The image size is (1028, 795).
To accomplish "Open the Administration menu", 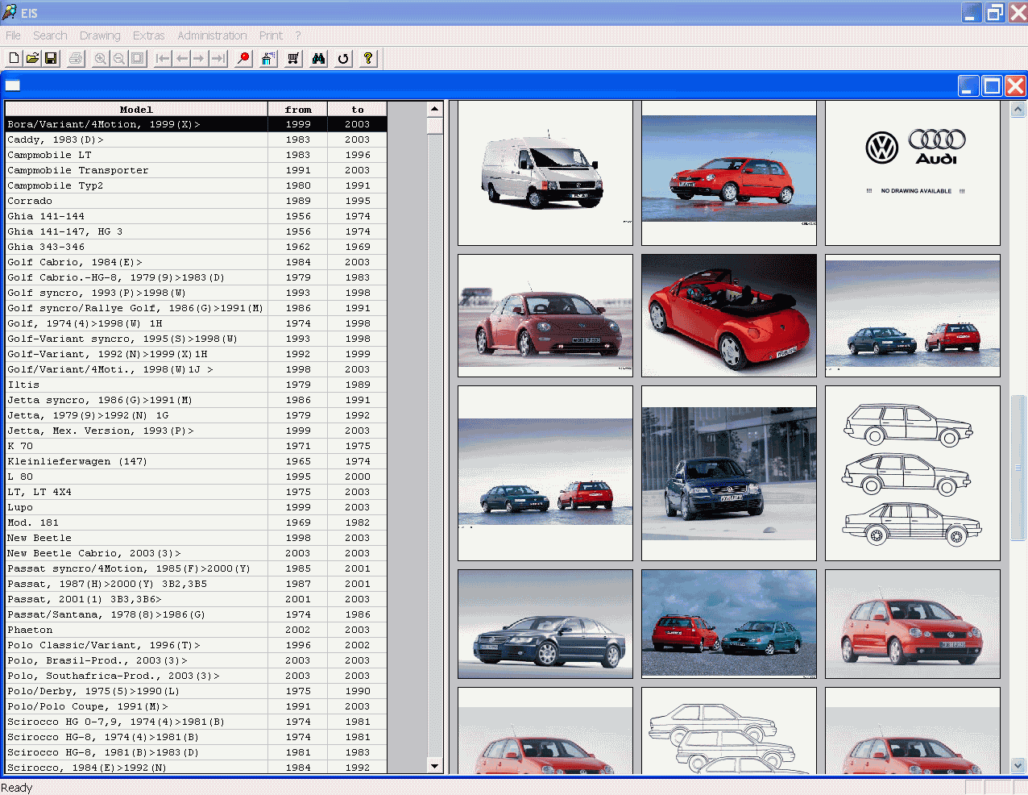I will (x=212, y=35).
